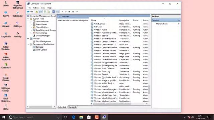Screen dimensions: 214x120
Task: Open the Windows Start menu
Action: (4, 117)
